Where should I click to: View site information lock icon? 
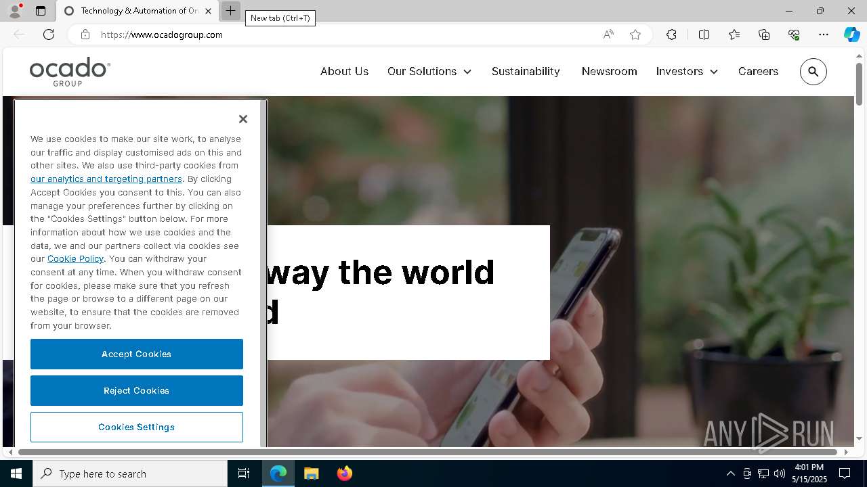coord(85,34)
